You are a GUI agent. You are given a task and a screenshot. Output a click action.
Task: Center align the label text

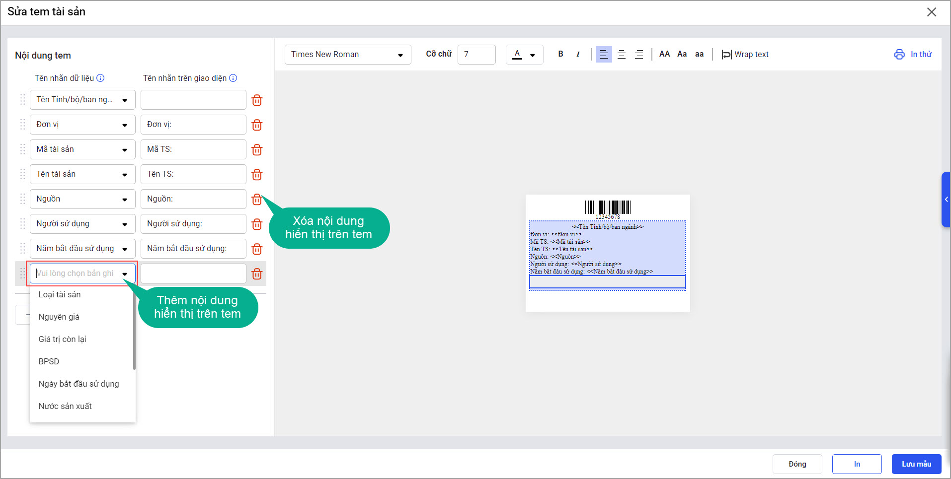pyautogui.click(x=621, y=54)
